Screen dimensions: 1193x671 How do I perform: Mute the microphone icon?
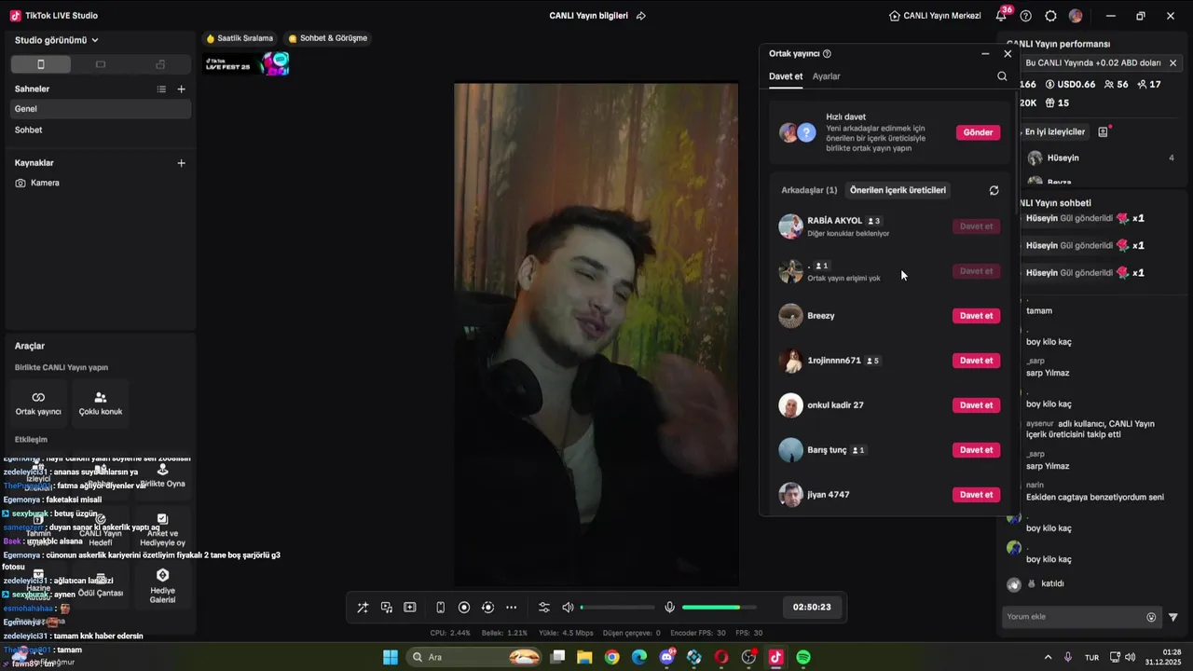[669, 608]
